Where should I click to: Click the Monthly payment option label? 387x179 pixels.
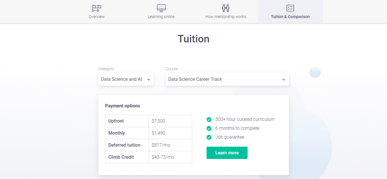tap(117, 133)
